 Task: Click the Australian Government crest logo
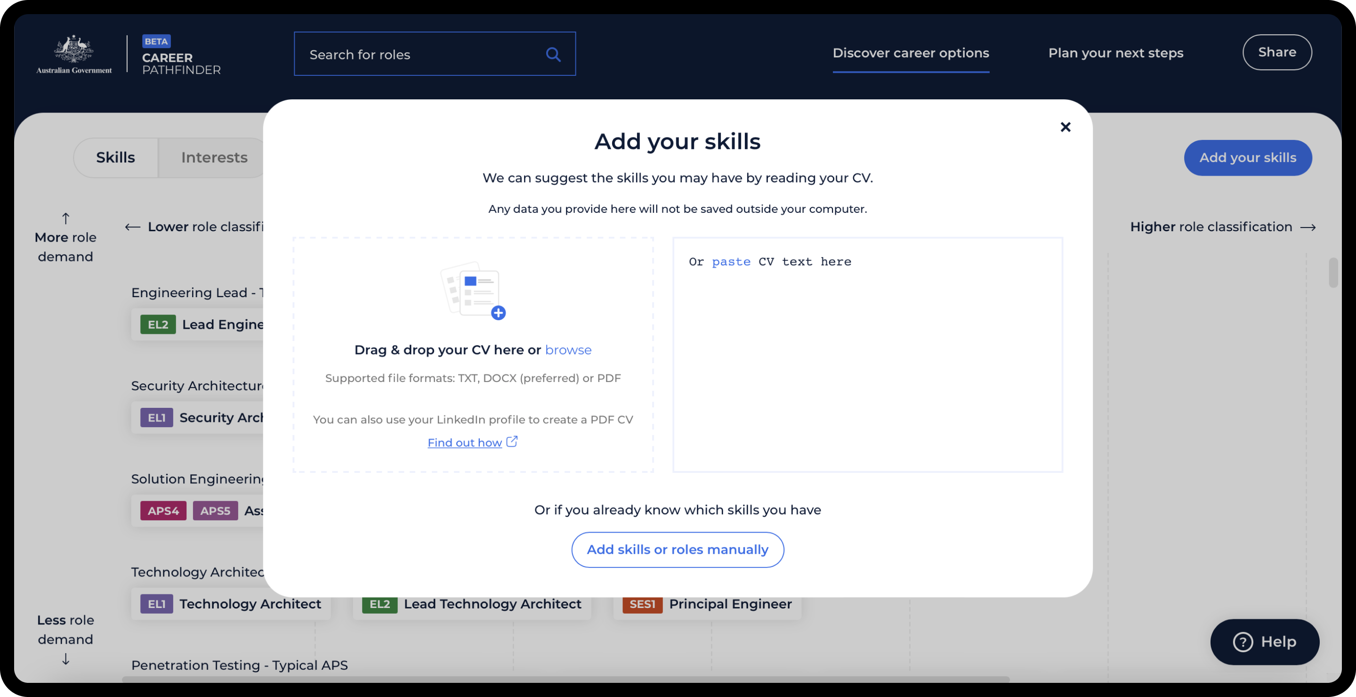point(74,49)
